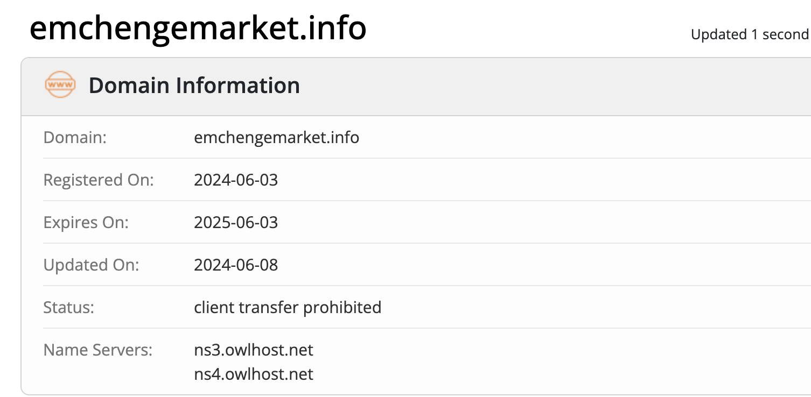Click the Domain Information header title
Viewport: 811px width, 397px height.
coord(194,86)
